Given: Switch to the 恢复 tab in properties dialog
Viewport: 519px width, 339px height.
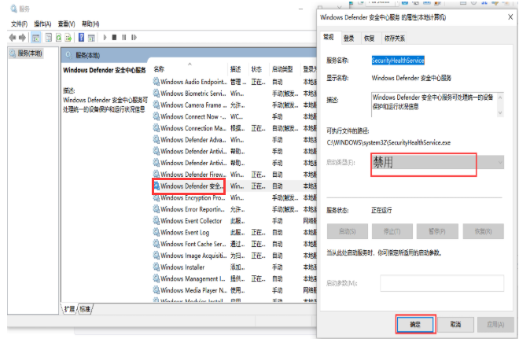Looking at the screenshot, I should click(x=370, y=39).
